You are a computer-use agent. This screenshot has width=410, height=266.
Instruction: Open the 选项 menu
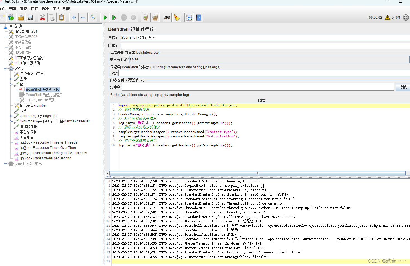(45, 9)
